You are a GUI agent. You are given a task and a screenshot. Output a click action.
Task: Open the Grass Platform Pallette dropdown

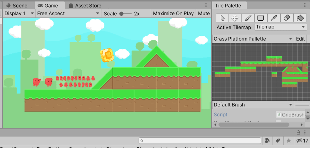click(x=253, y=39)
